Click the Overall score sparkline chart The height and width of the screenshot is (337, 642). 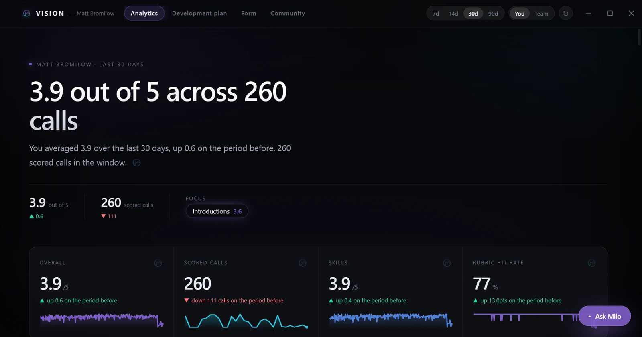102,320
